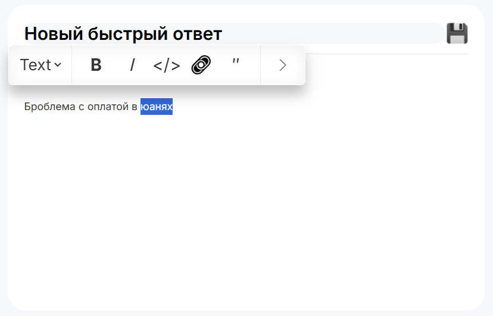
Task: Click the highlighted word "юанях"
Action: click(x=157, y=107)
